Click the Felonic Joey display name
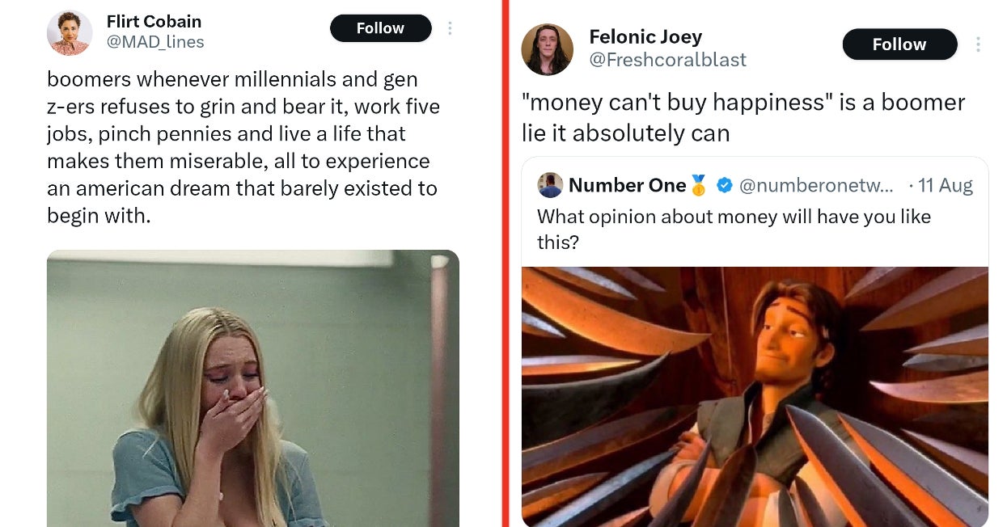Screen dimensions: 1007x527 point(645,36)
